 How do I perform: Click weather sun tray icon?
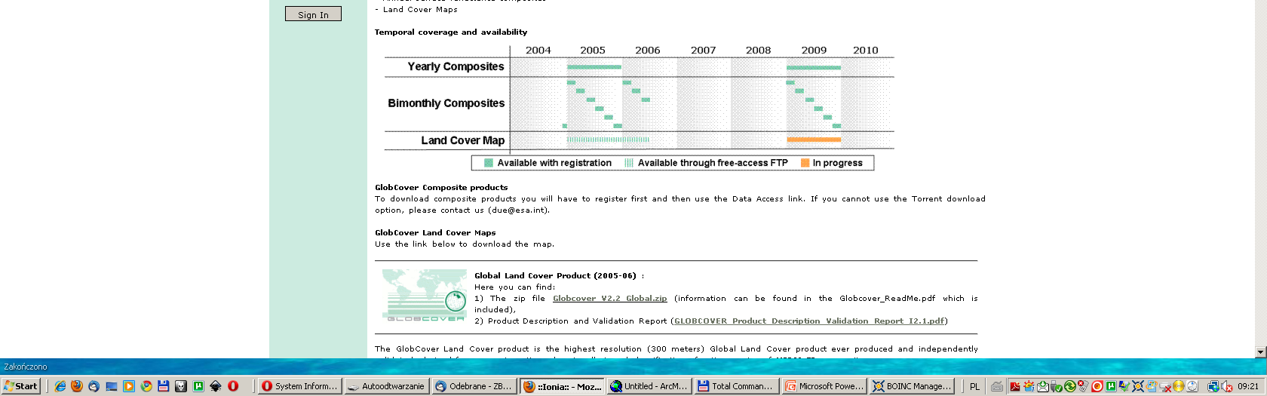point(1029,386)
